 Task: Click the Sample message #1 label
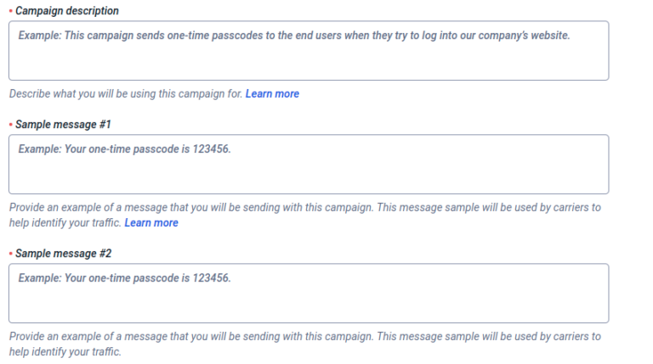pos(63,125)
